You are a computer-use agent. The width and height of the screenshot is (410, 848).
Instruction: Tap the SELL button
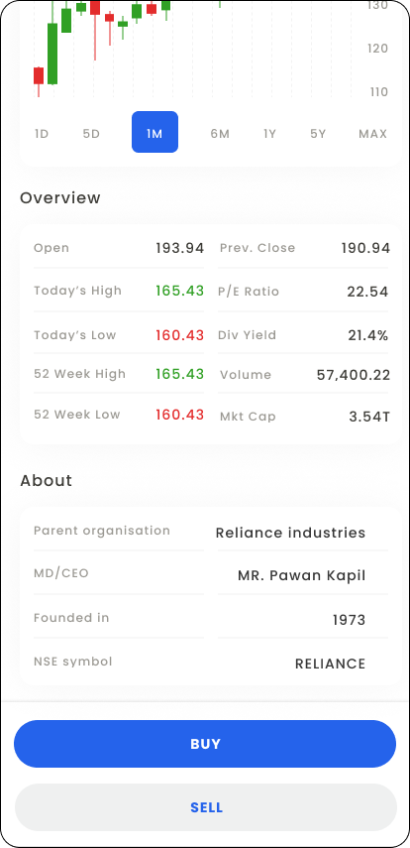[x=206, y=807]
